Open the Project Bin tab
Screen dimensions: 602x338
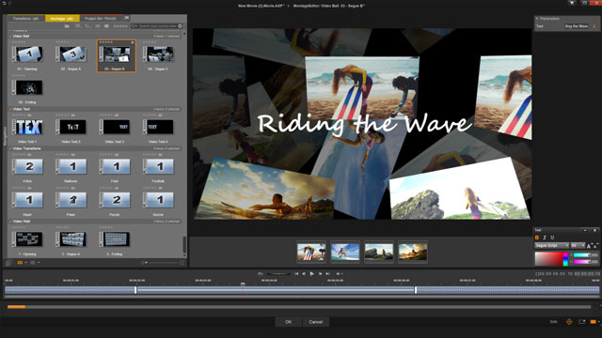tap(101, 19)
